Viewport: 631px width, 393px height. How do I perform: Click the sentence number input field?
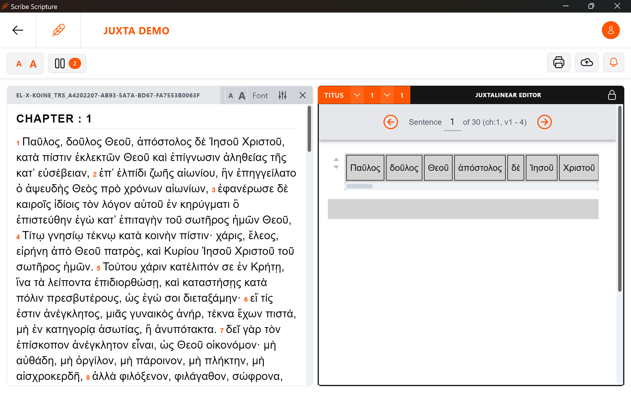(452, 122)
